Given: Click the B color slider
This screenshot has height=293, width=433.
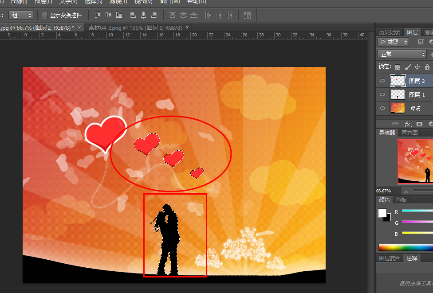Looking at the screenshot, I should click(x=417, y=233).
